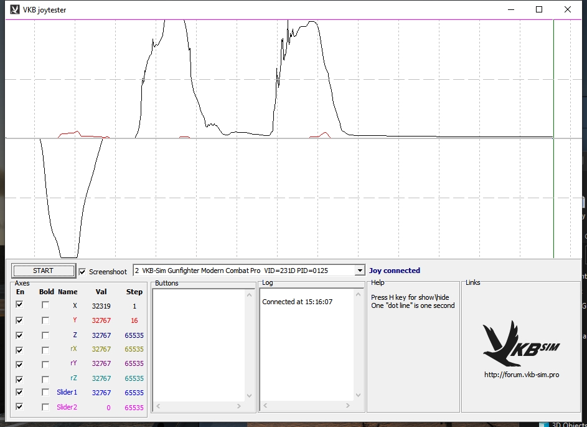Click the X axis value 32319
The height and width of the screenshot is (427, 587).
coord(101,306)
